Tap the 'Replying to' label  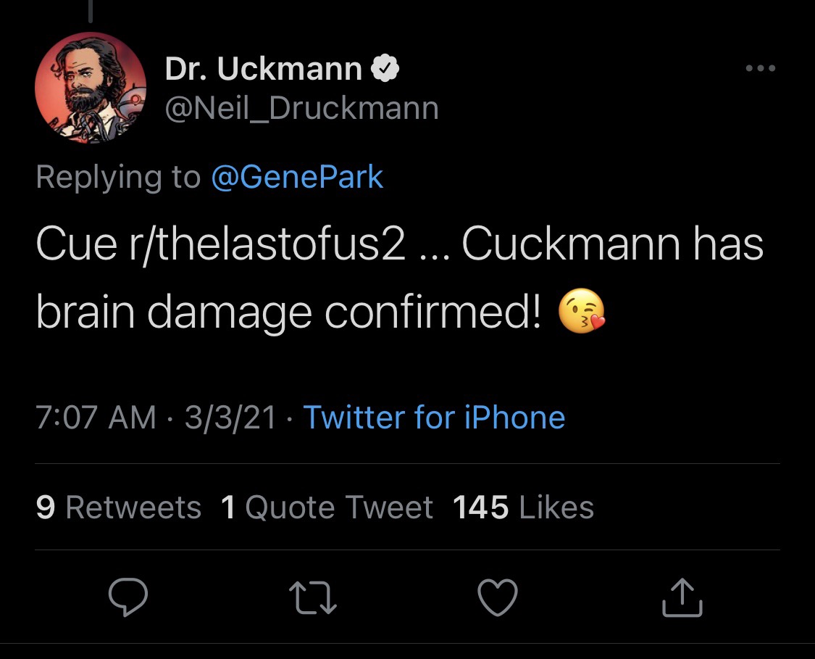point(118,178)
